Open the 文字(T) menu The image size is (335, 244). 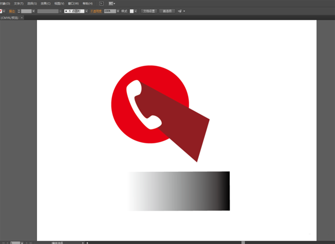[19, 3]
